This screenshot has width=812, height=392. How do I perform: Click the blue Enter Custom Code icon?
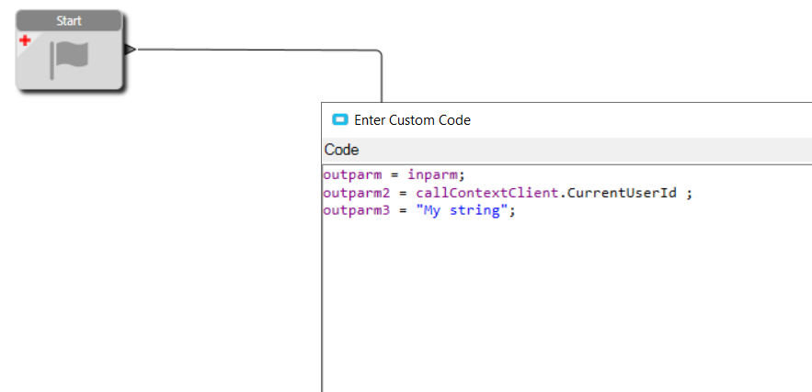tap(339, 120)
